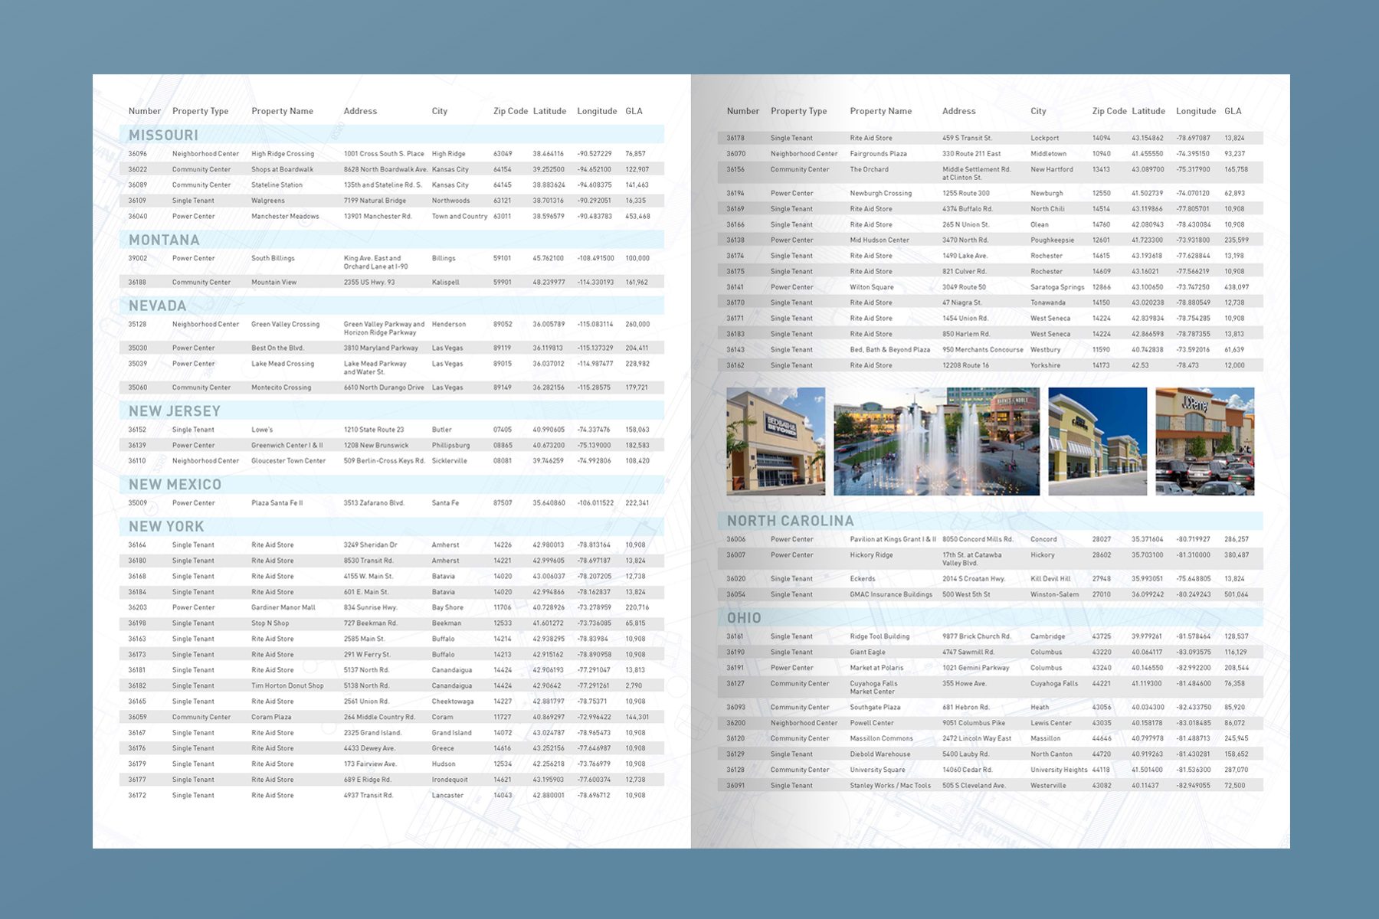Click 'GMAC Insurance Buildings' property name
The height and width of the screenshot is (919, 1379).
click(891, 594)
